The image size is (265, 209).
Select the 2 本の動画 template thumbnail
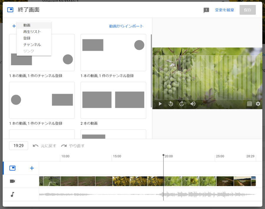pos(113,100)
